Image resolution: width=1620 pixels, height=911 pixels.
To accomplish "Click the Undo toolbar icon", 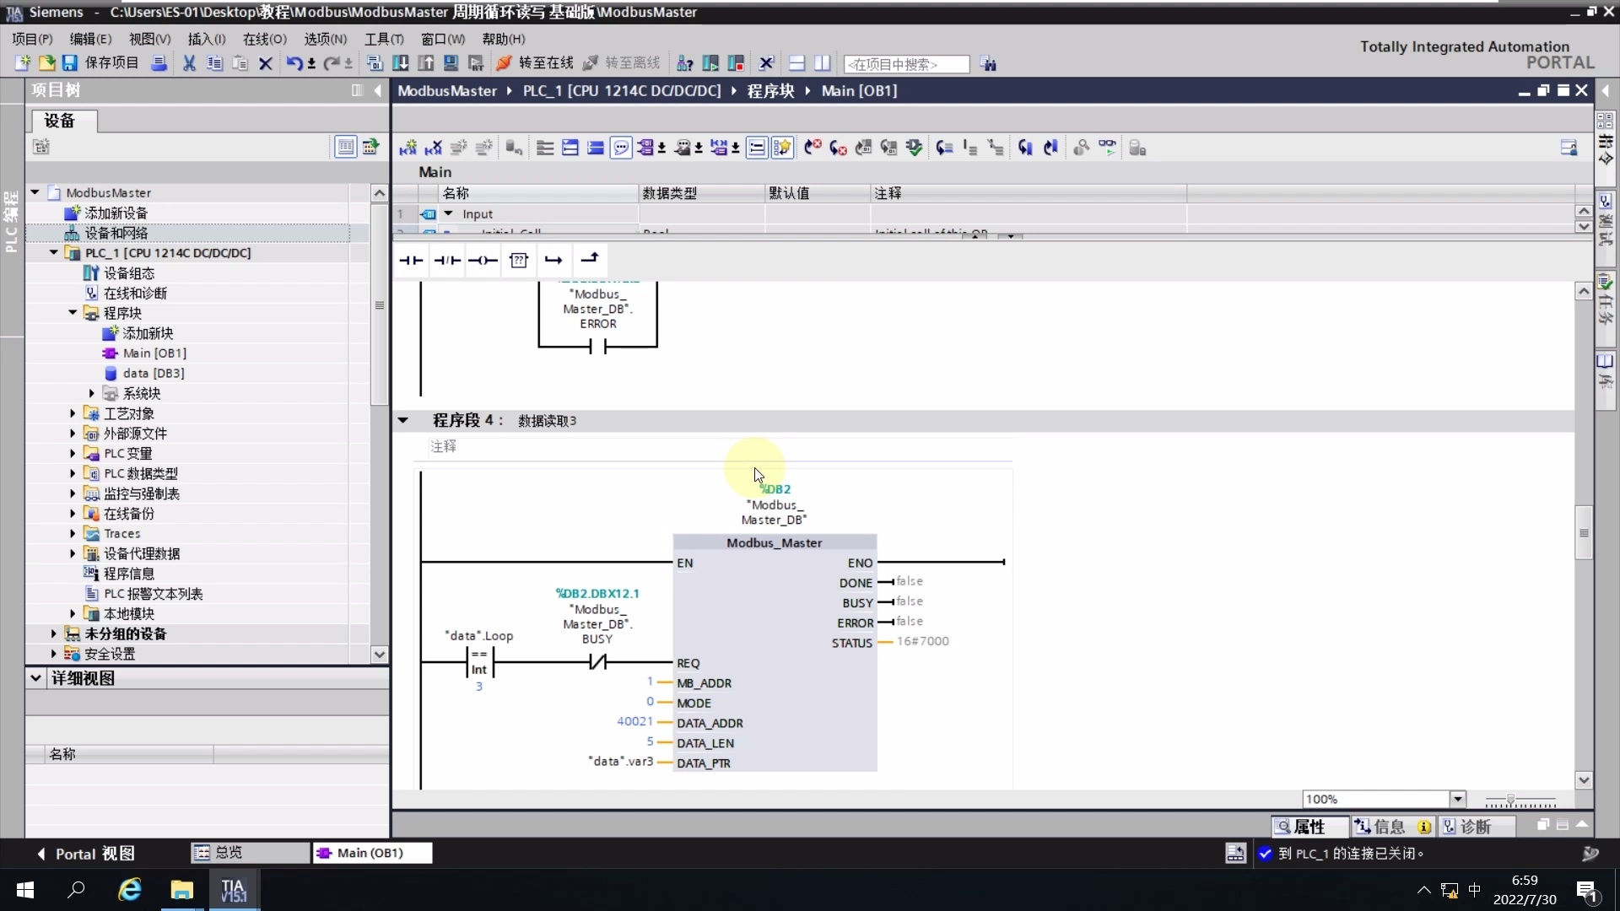I will click(x=294, y=63).
